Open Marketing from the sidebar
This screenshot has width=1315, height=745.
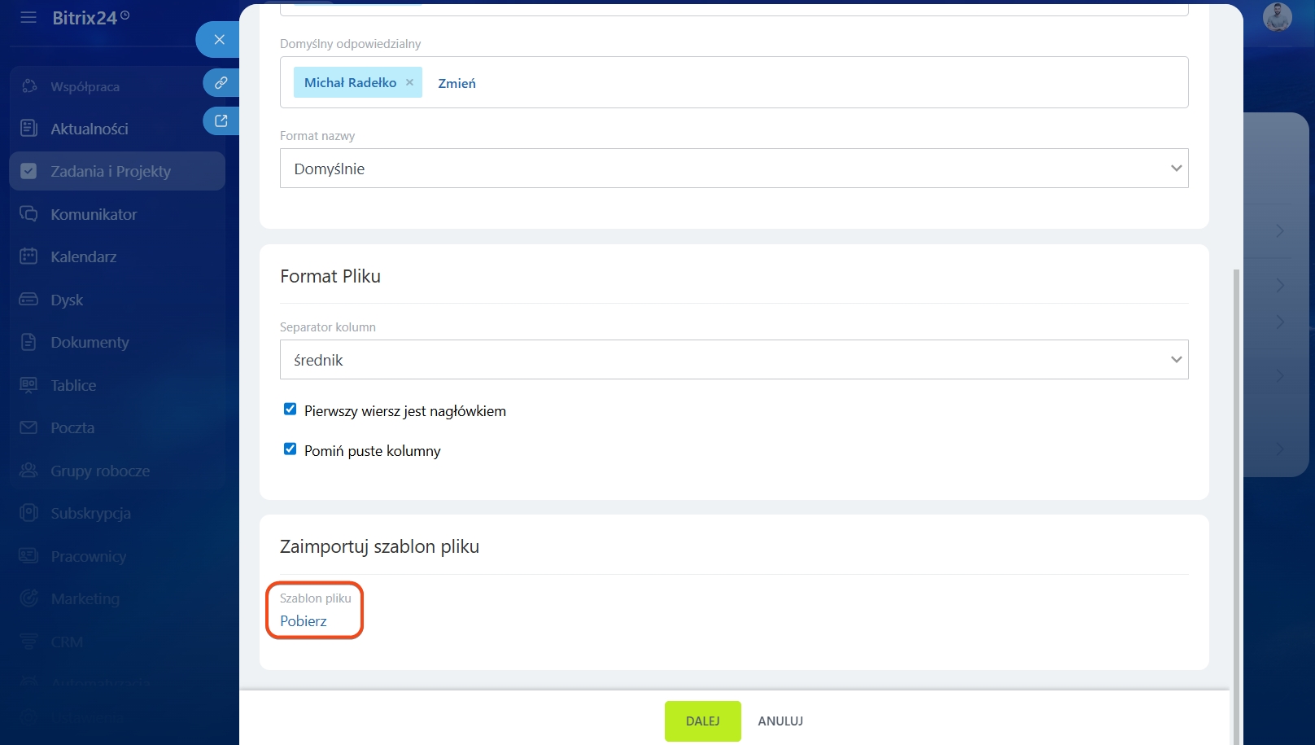click(x=85, y=598)
